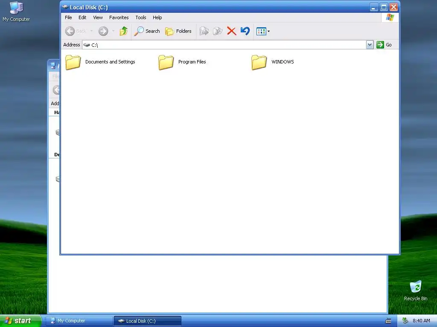Click the Program Files label
The height and width of the screenshot is (327, 437).
pos(192,62)
